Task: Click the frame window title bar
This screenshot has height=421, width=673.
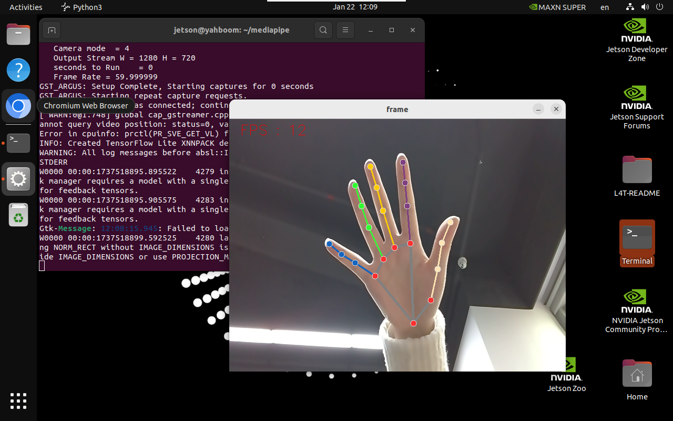Action: (x=397, y=109)
